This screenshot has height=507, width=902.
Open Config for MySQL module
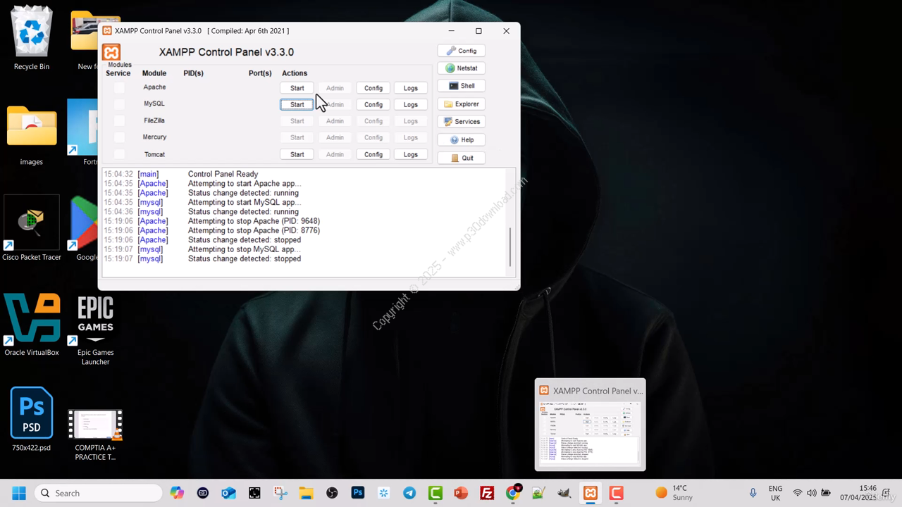[373, 104]
